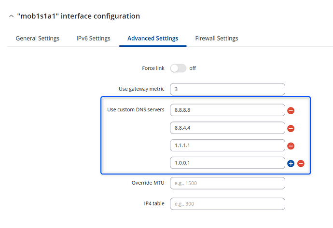Screen dimensions: 333x228
Task: Click the "off" status text by Force link
Action: coord(193,68)
